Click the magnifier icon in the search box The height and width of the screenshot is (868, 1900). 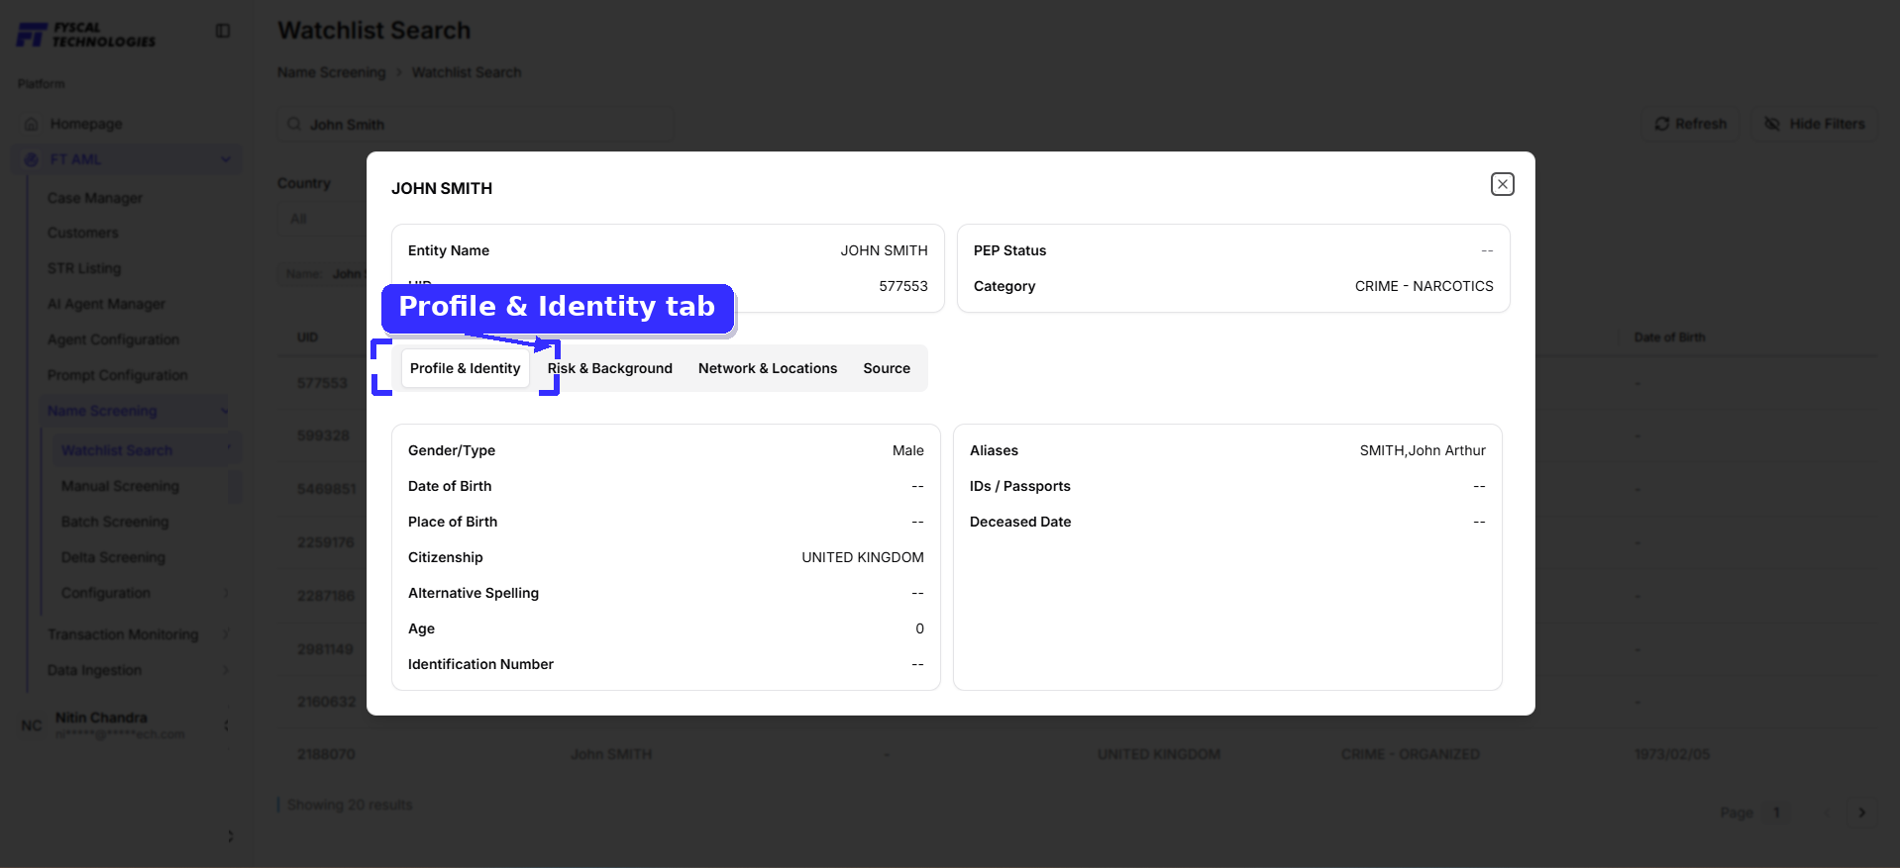pos(294,124)
